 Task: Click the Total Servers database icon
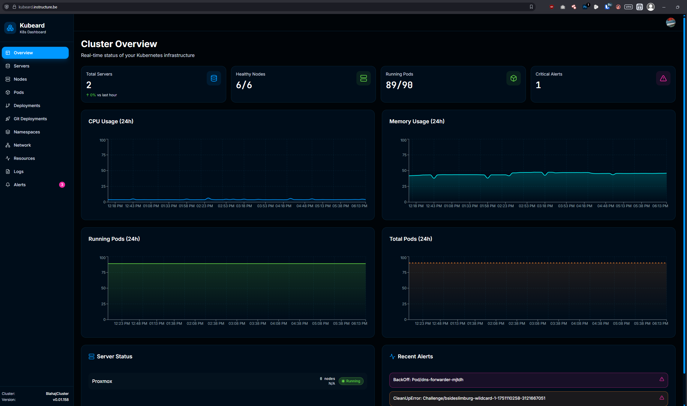point(214,78)
